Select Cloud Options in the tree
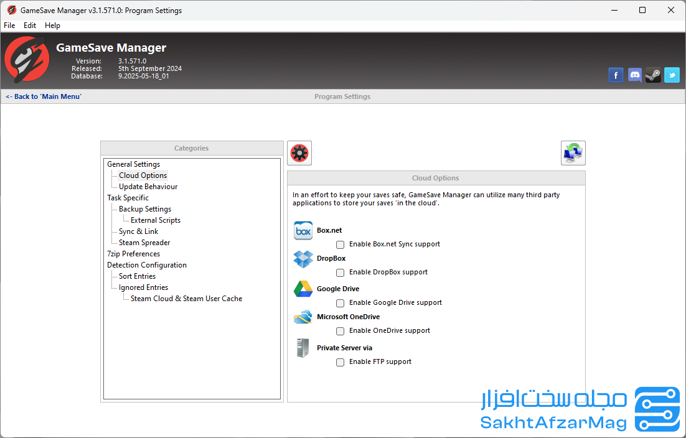Viewport: 686px width, 438px height. (143, 175)
